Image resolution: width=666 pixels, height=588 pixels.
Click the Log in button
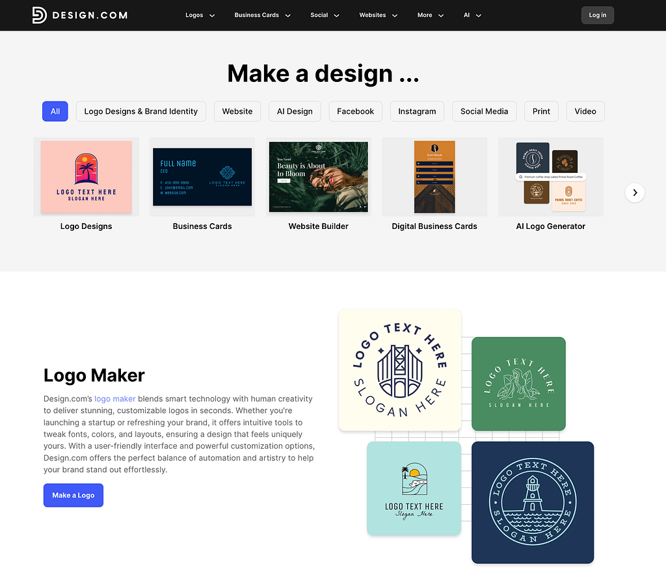click(x=597, y=14)
